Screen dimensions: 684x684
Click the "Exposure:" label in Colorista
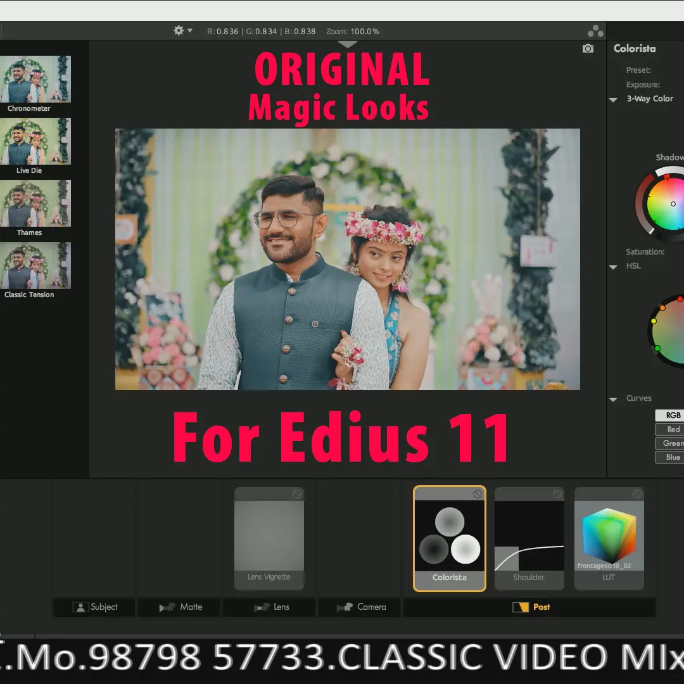(643, 85)
